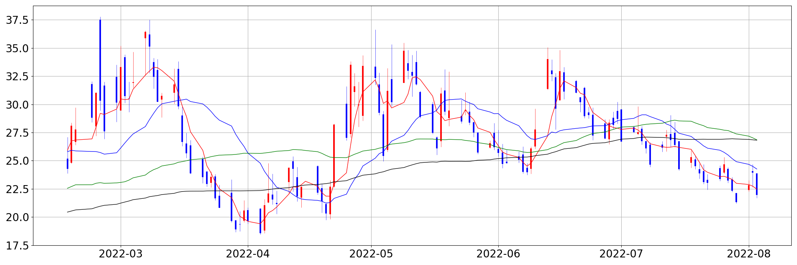
Task: Click the long red candlestick rising to 28
Action: 334,155
